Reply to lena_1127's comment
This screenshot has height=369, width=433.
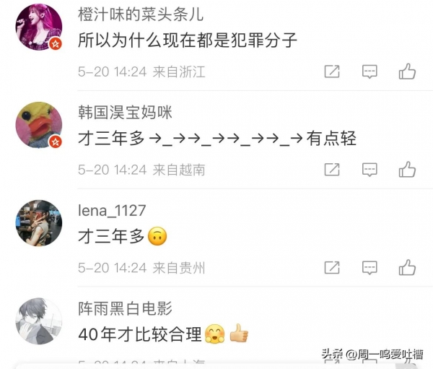pos(369,268)
